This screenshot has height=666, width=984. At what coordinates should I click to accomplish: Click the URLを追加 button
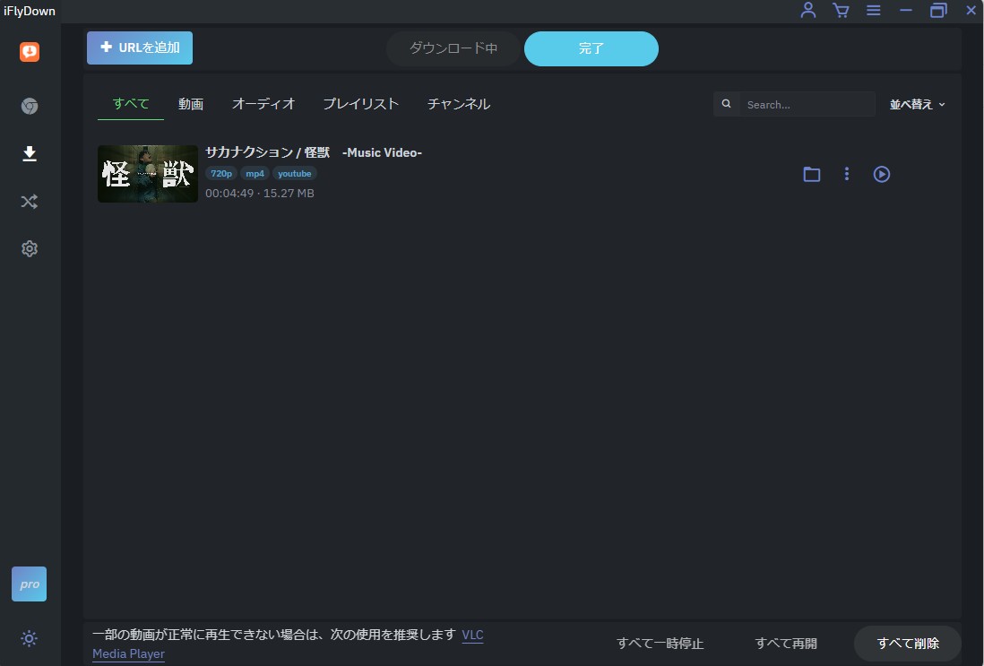tap(140, 48)
